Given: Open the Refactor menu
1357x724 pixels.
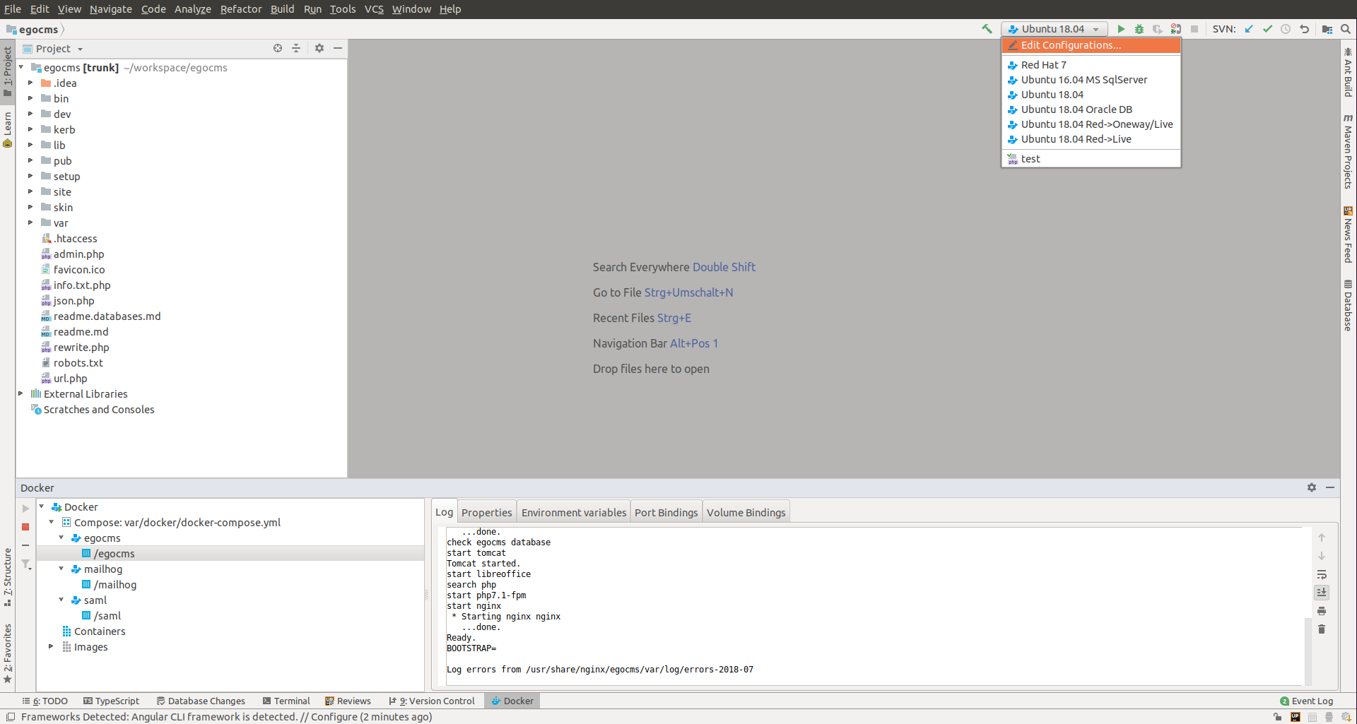Looking at the screenshot, I should pyautogui.click(x=240, y=9).
